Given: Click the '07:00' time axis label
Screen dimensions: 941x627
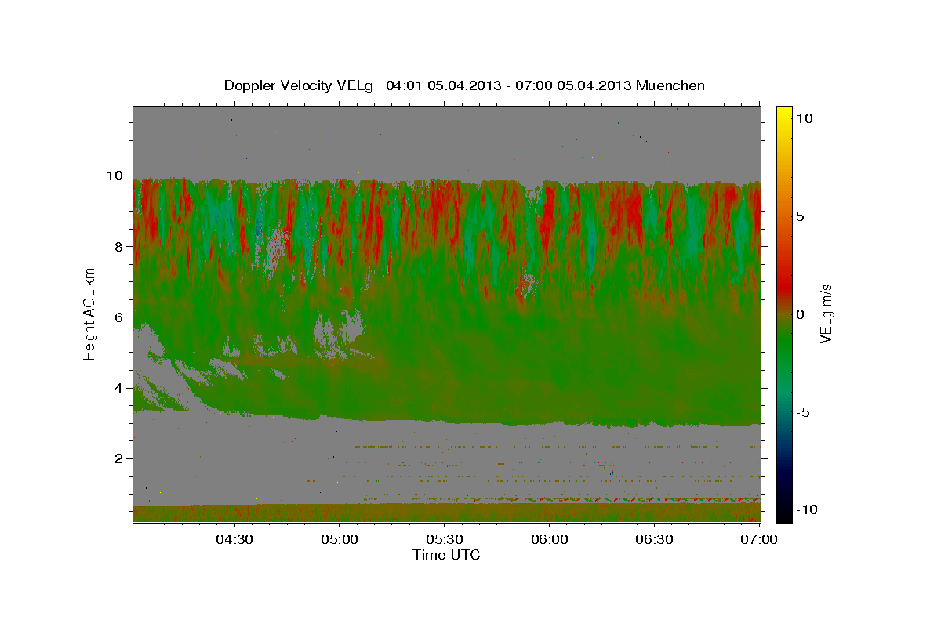Looking at the screenshot, I should (759, 539).
